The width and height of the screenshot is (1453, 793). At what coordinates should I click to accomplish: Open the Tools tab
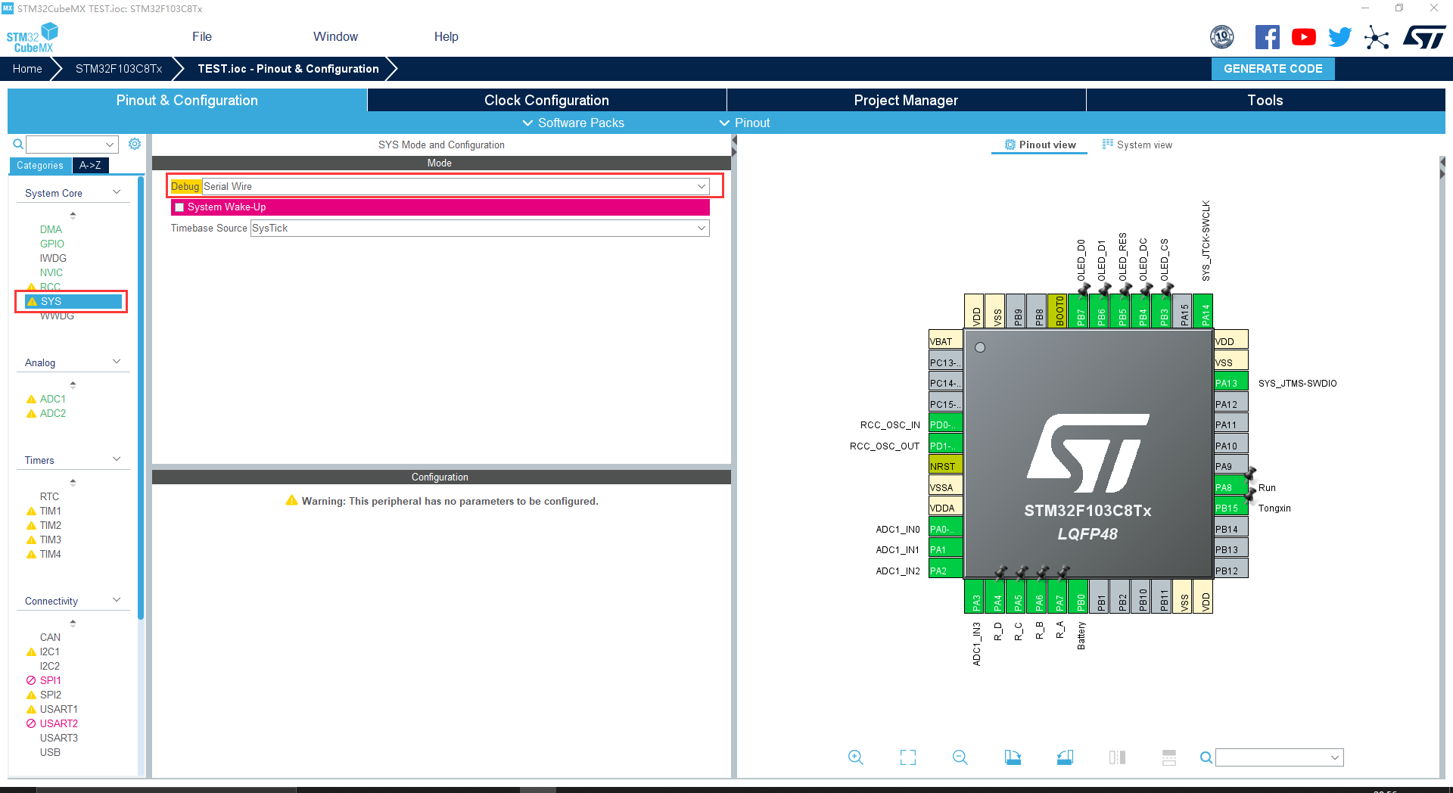pos(1265,100)
